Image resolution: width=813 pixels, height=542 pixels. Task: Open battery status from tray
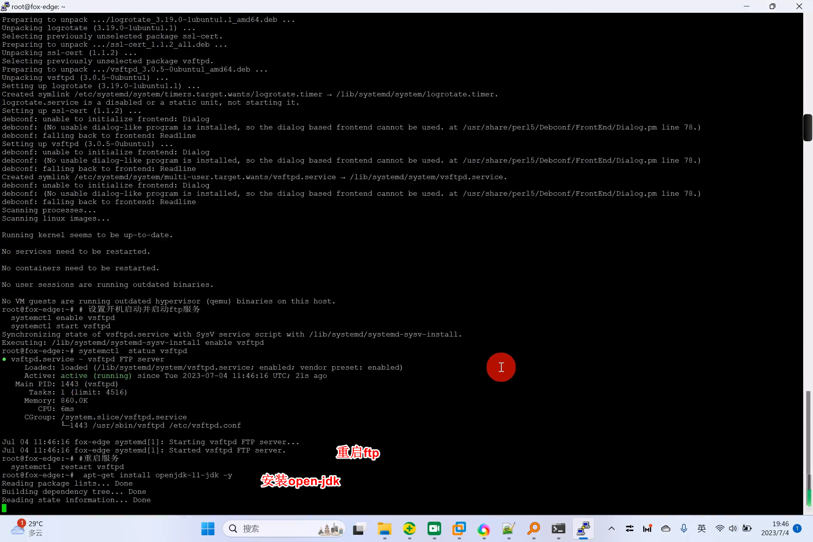pyautogui.click(x=747, y=529)
